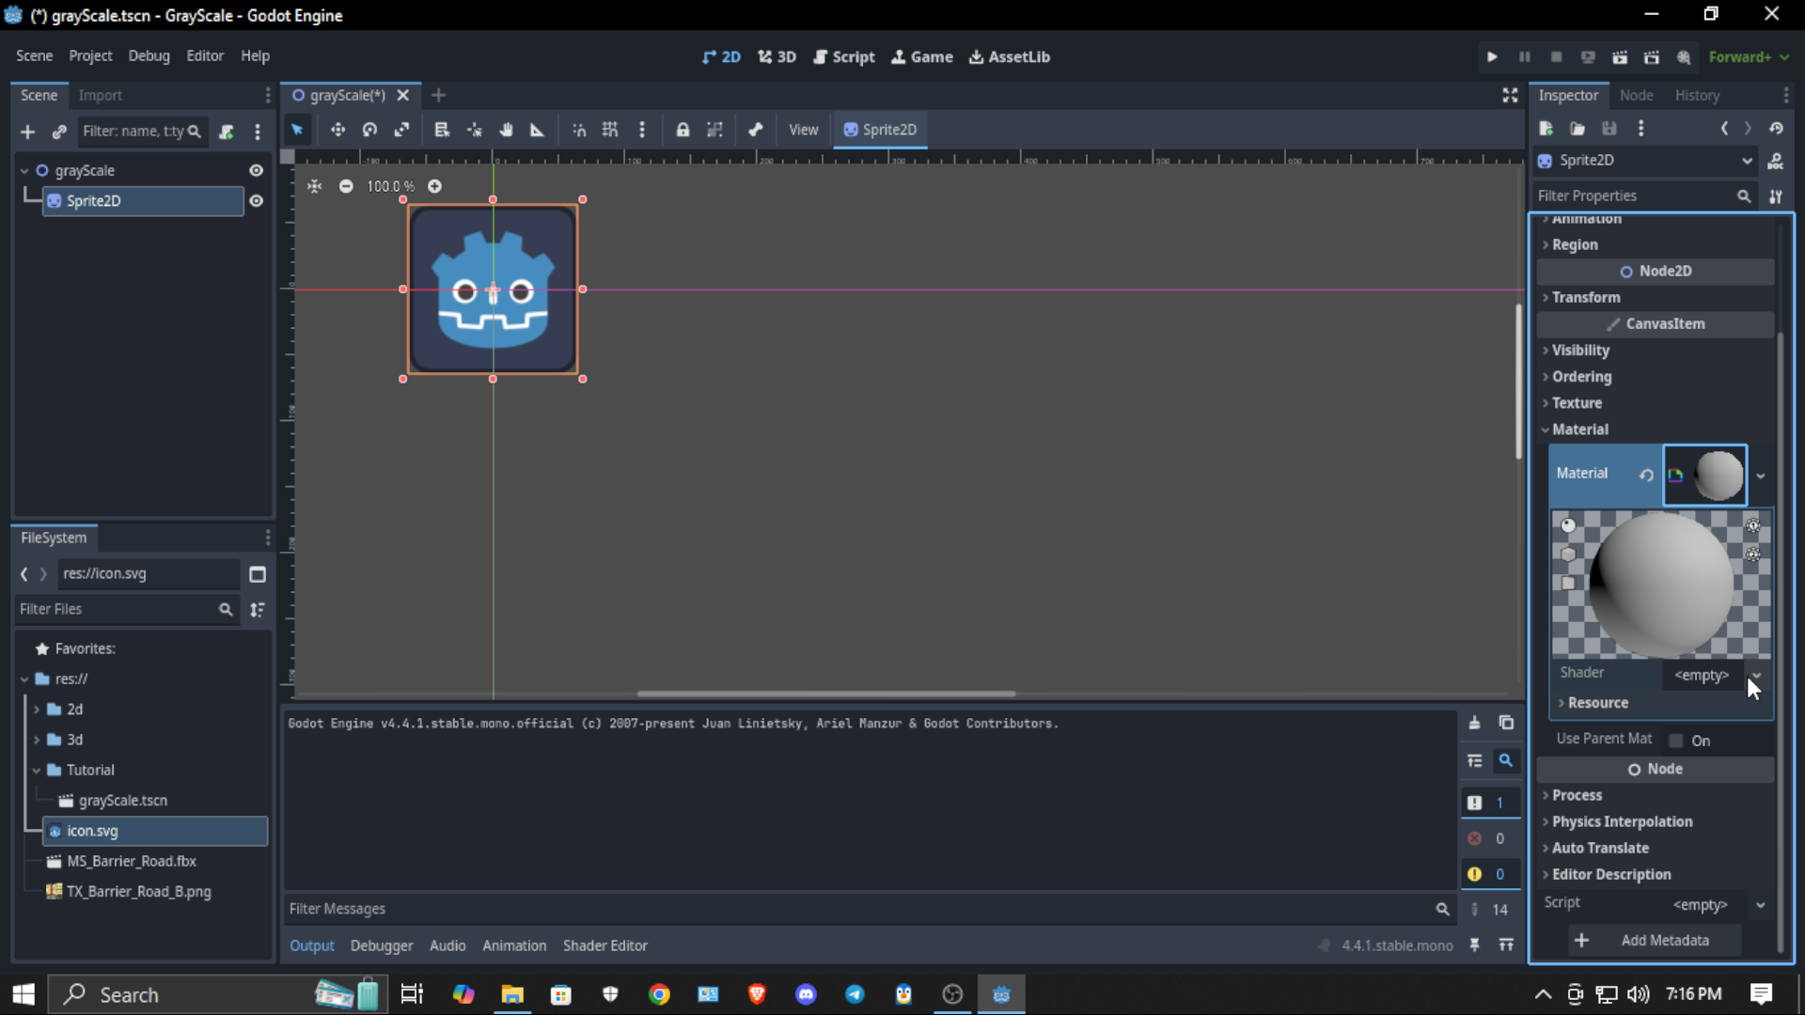Collapse the Tutorial folder in FileSystem
Image resolution: width=1805 pixels, height=1015 pixels.
(x=37, y=770)
